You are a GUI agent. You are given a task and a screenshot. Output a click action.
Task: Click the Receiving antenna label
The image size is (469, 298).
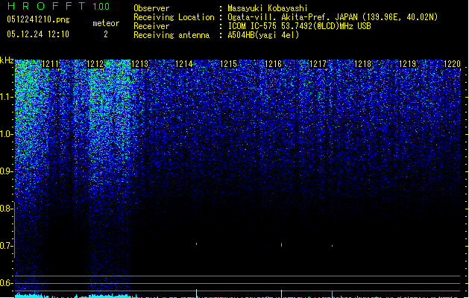pos(171,35)
